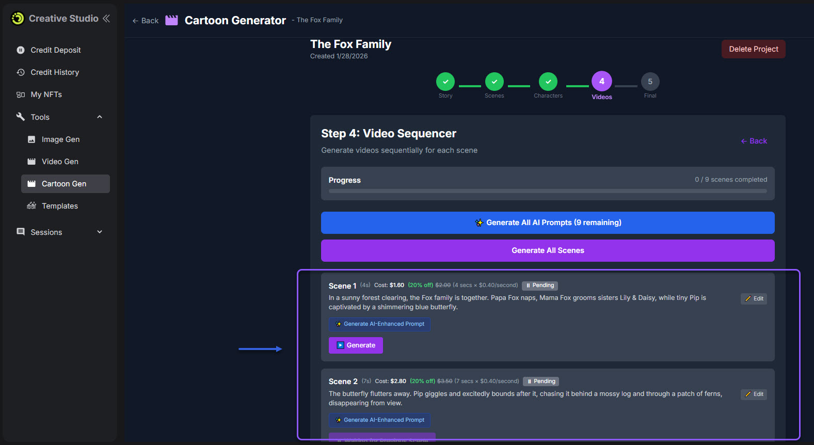The image size is (814, 445).
Task: Select Cartoon Gen in sidebar
Action: point(64,184)
